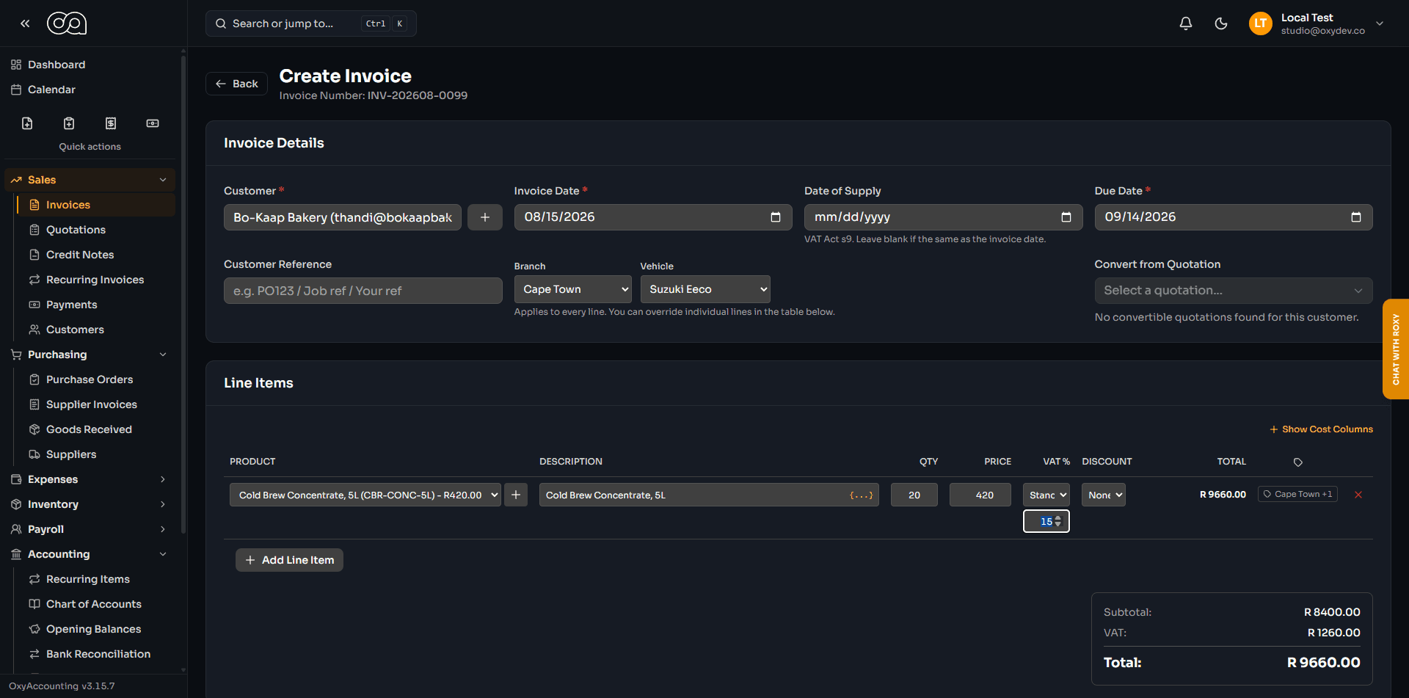Open Due Date calendar picker icon
The width and height of the screenshot is (1409, 698).
(1356, 217)
